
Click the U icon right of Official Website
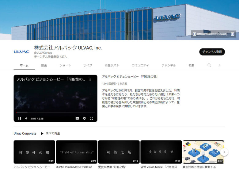[x=233, y=34]
